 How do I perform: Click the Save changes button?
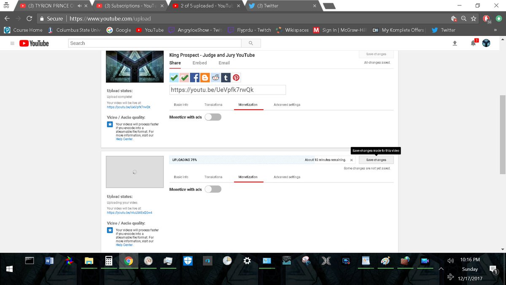tap(375, 160)
